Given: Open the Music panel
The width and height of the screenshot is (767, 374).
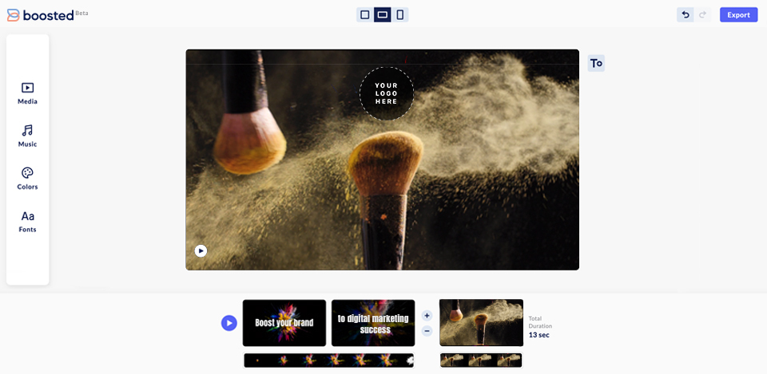Looking at the screenshot, I should point(27,136).
